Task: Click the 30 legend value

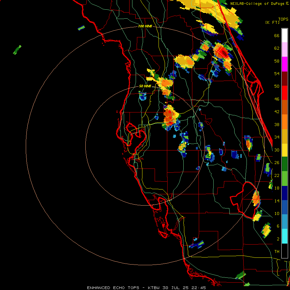Action: (x=277, y=150)
